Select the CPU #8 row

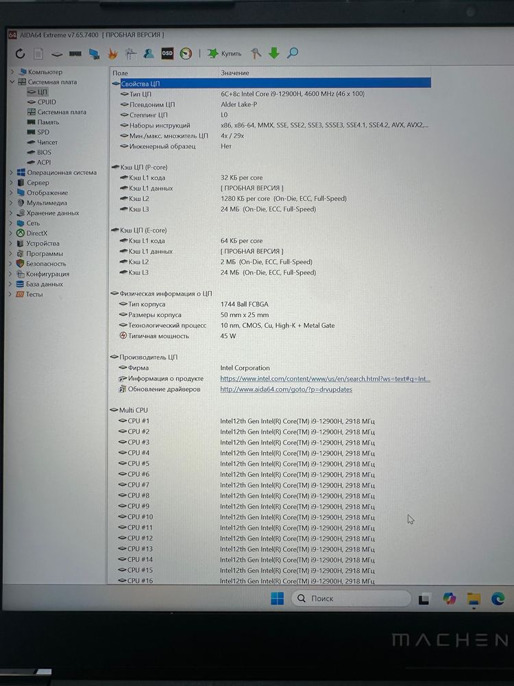pyautogui.click(x=270, y=496)
